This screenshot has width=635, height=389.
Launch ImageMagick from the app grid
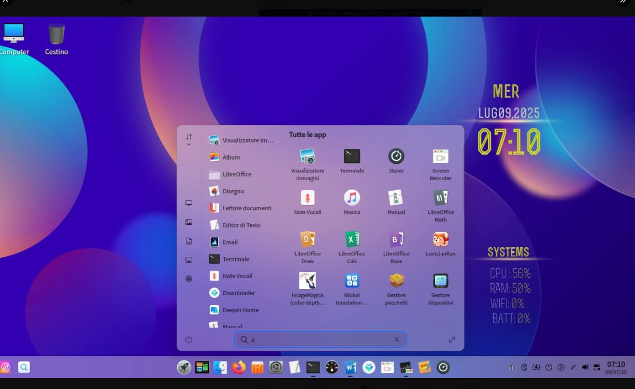[308, 281]
